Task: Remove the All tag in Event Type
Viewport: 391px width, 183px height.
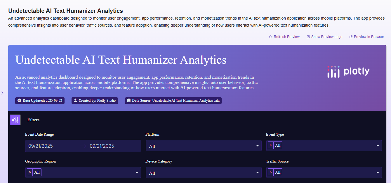Action: click(270, 145)
